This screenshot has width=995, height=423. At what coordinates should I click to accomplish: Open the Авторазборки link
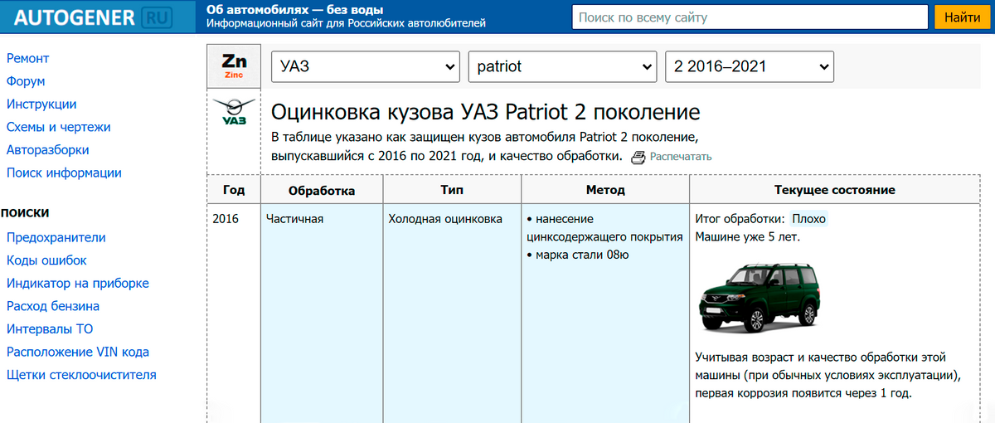pos(47,150)
